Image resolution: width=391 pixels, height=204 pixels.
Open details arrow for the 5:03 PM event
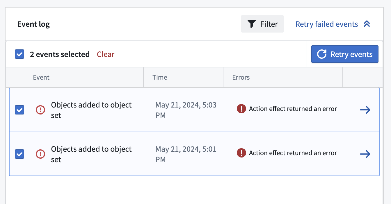point(365,110)
